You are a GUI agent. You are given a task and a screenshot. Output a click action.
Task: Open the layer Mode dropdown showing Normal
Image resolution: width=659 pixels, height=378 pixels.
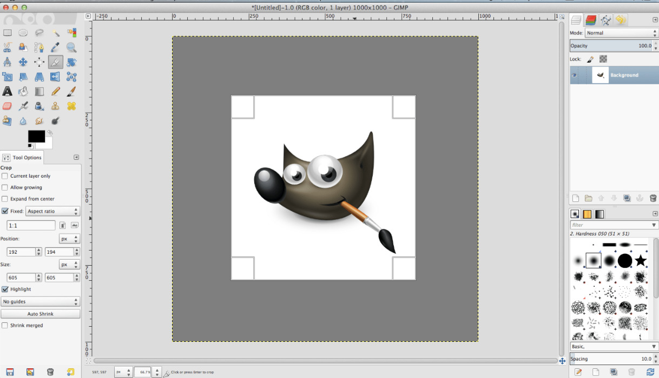[x=621, y=33]
